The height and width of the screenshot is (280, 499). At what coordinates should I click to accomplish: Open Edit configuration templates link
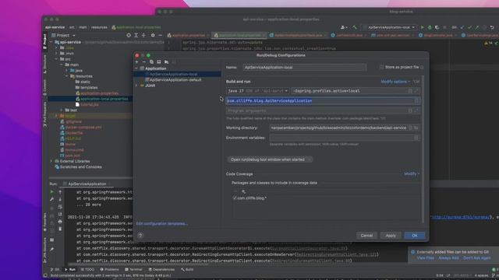tap(161, 224)
